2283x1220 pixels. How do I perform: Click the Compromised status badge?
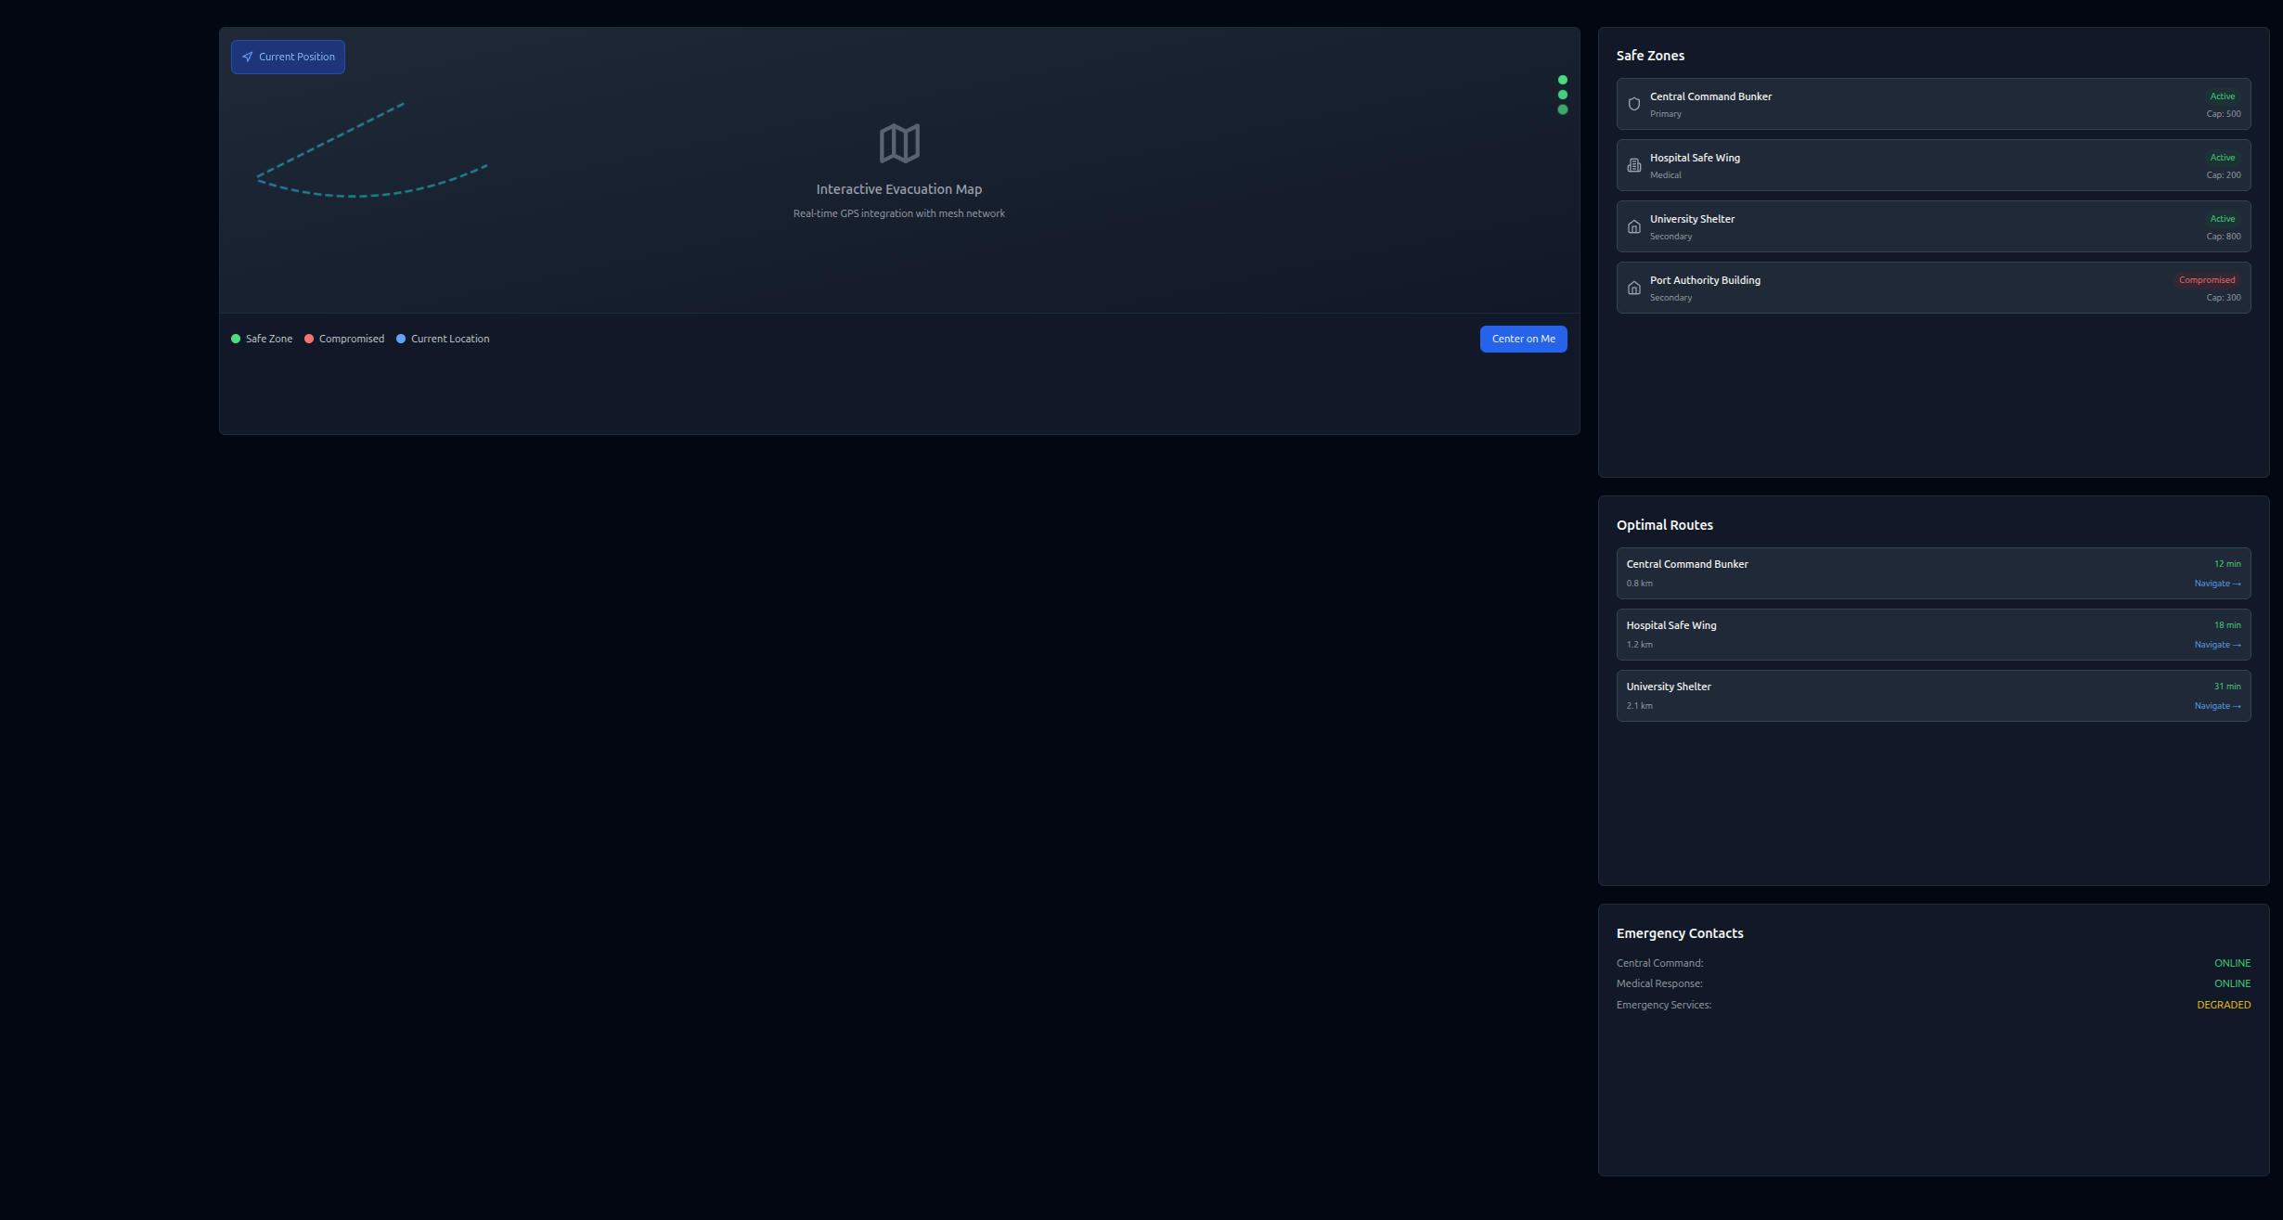coord(2206,280)
